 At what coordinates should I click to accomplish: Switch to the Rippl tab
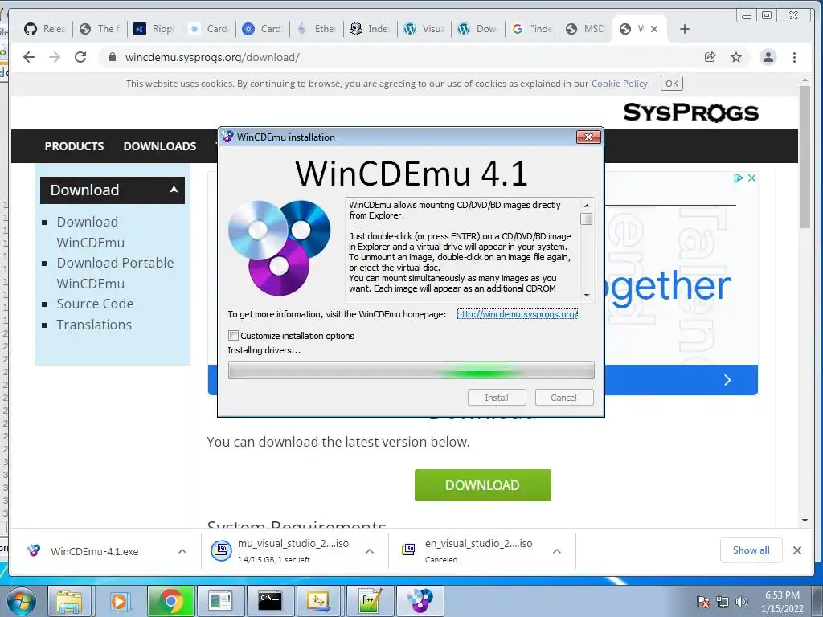tap(154, 29)
